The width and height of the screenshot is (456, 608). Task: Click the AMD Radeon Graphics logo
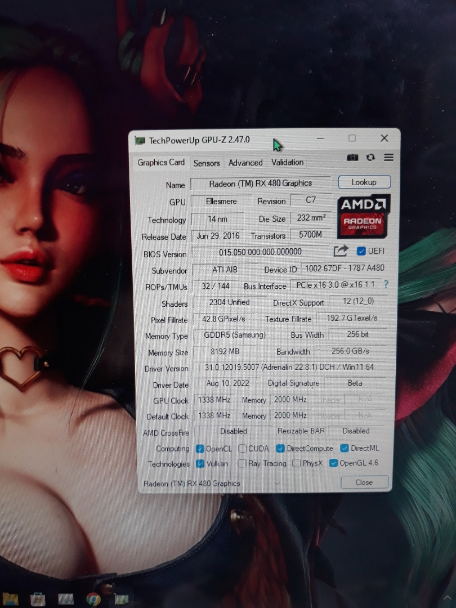coord(363,216)
